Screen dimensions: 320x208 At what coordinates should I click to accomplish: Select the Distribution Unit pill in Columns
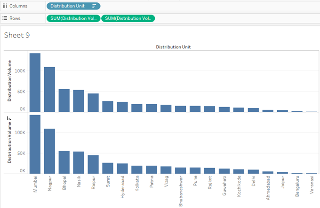(73, 6)
